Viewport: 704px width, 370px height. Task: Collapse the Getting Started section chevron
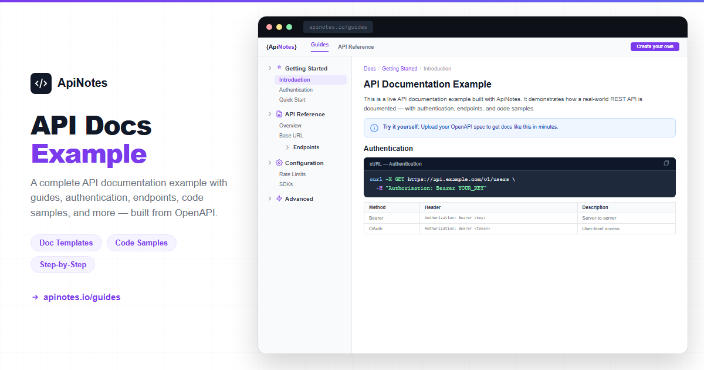tap(270, 69)
